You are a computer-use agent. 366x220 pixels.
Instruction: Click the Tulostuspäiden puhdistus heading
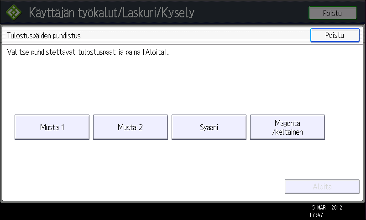(x=44, y=36)
